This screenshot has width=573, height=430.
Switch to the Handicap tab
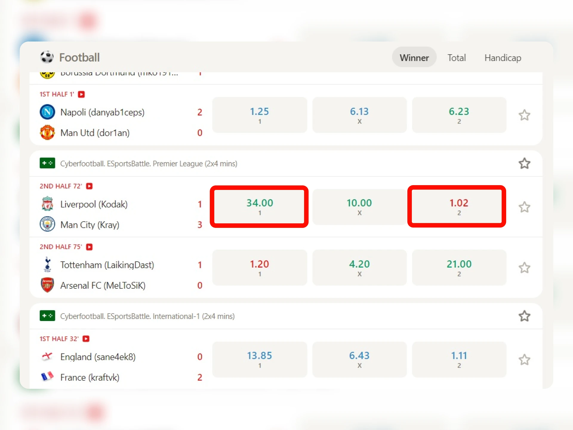click(503, 58)
